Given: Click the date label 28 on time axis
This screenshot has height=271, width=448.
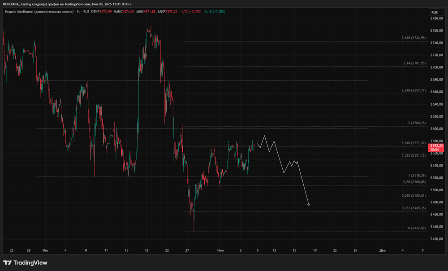Looking at the screenshot, I should pos(29,250).
